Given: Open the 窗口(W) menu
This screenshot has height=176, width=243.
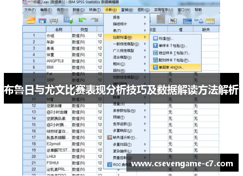Looking at the screenshot, I should click(x=184, y=10).
